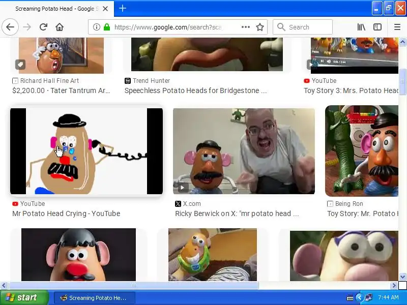Open the Windows start menu
The height and width of the screenshot is (305, 407).
pyautogui.click(x=24, y=297)
